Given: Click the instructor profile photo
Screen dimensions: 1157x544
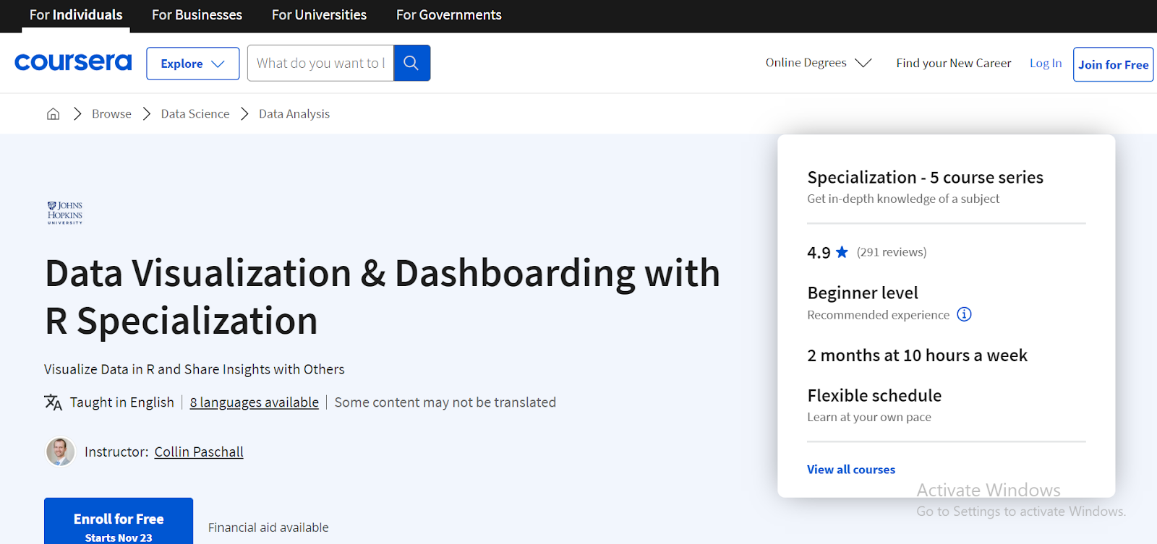Looking at the screenshot, I should click(x=61, y=452).
